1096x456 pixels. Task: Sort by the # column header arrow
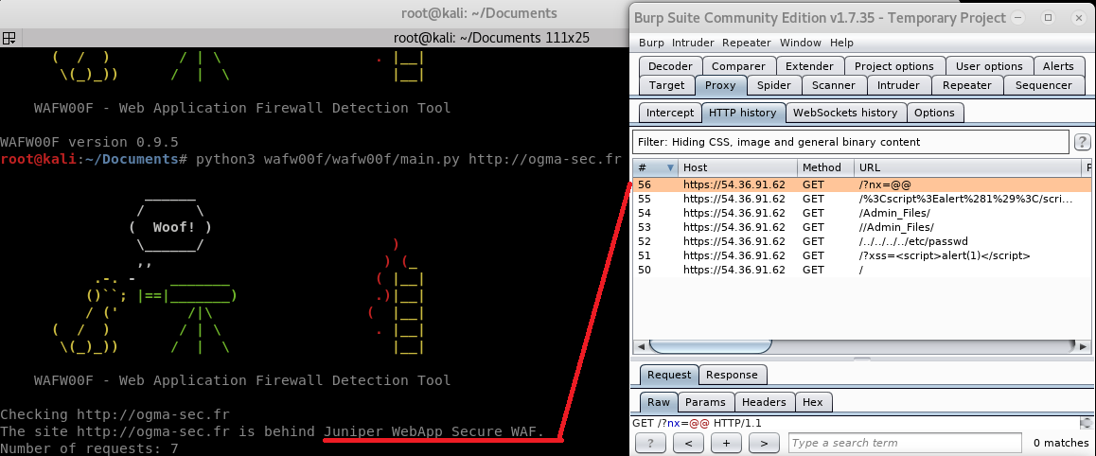click(x=671, y=167)
